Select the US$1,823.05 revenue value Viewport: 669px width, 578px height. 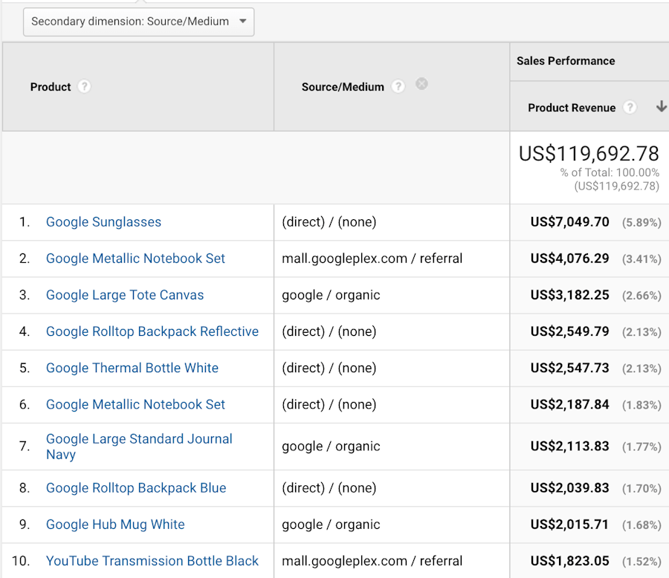[569, 561]
